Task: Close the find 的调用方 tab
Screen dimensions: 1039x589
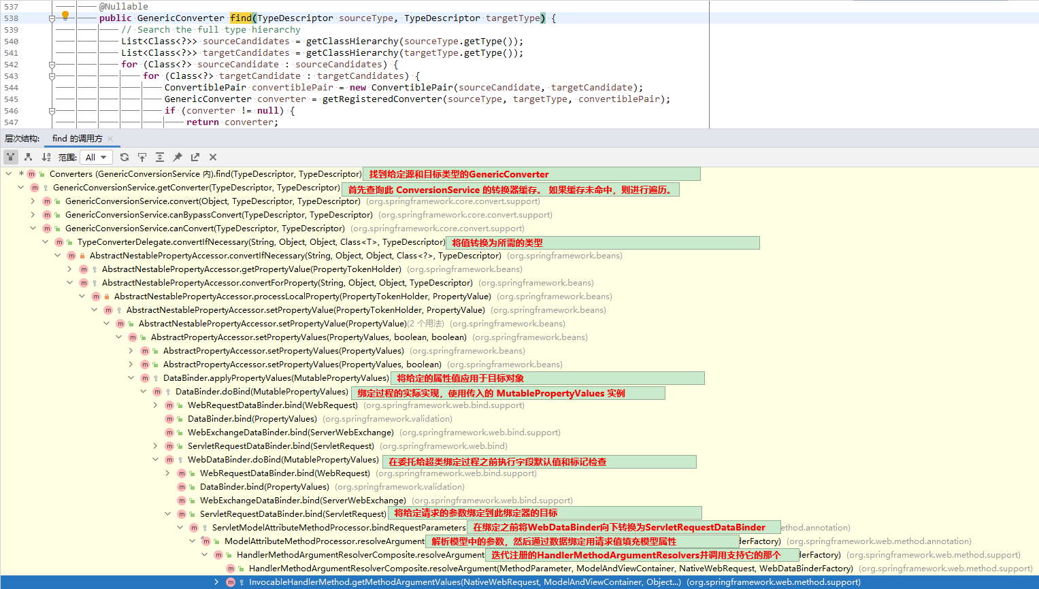Action: (x=110, y=139)
